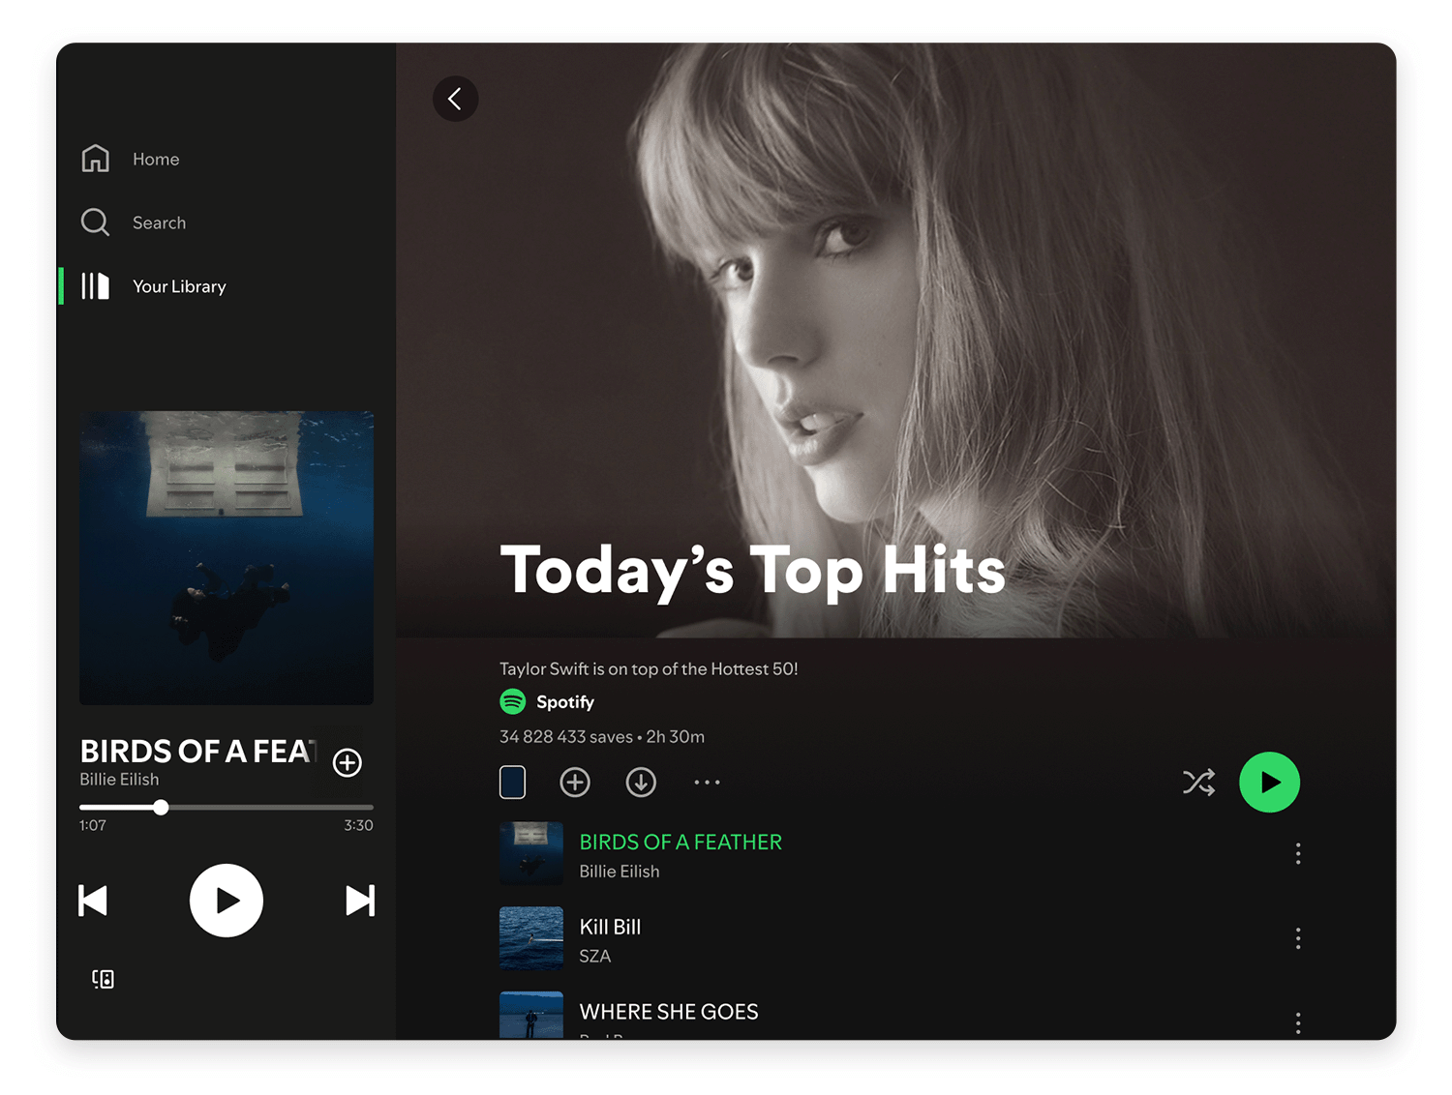
Task: Open Billie Eilish under the now-playing title
Action: click(x=119, y=780)
